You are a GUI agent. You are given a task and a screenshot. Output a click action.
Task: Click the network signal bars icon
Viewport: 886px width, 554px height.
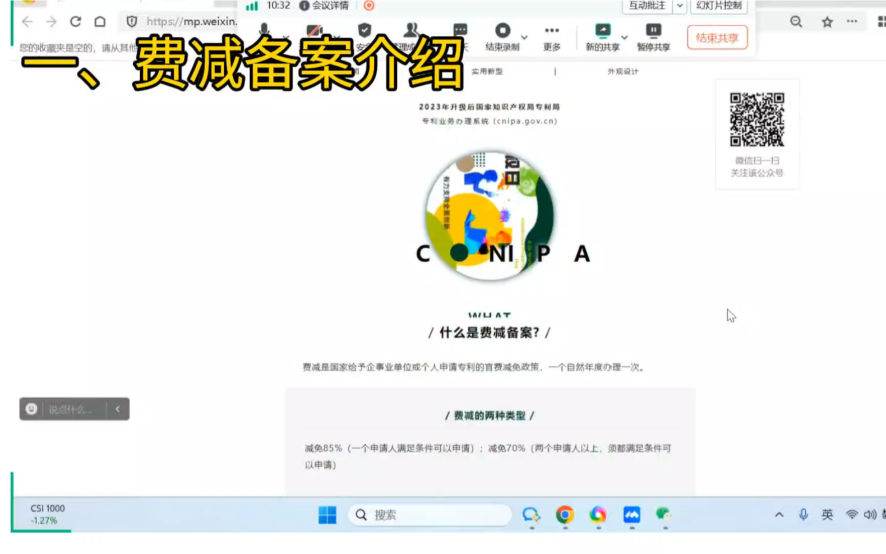(252, 6)
